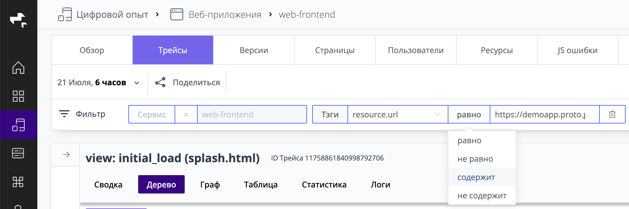
Task: Click the Поделиться button
Action: pos(188,82)
